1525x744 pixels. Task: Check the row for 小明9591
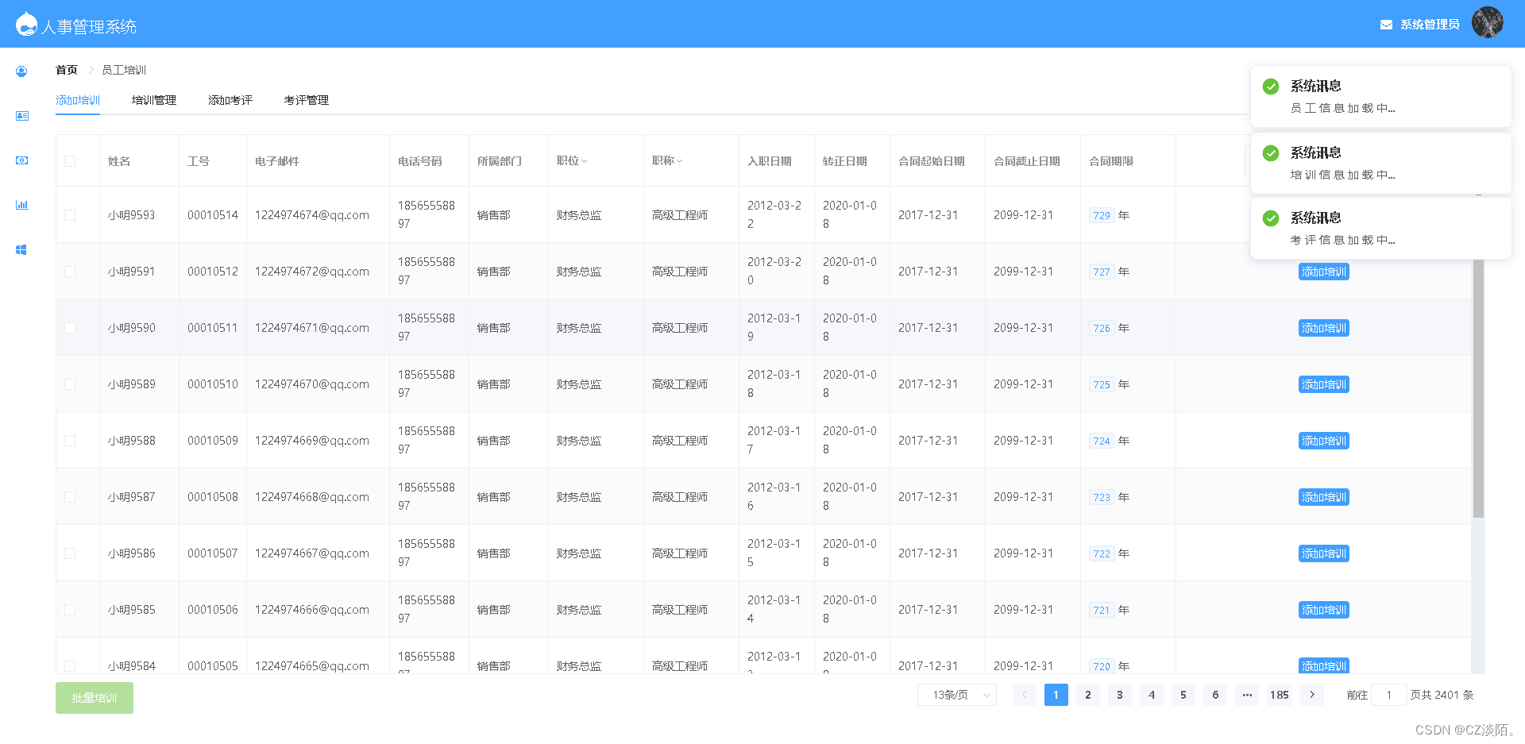pos(70,272)
